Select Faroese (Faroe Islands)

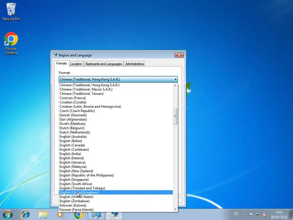coord(116,210)
